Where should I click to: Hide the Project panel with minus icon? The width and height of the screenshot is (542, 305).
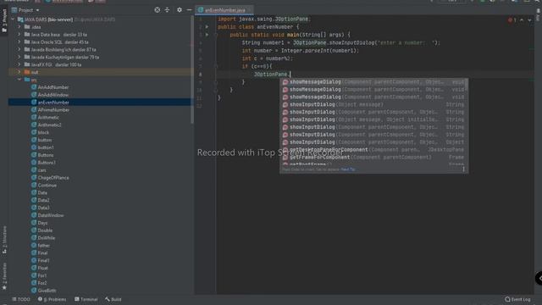[x=189, y=10]
